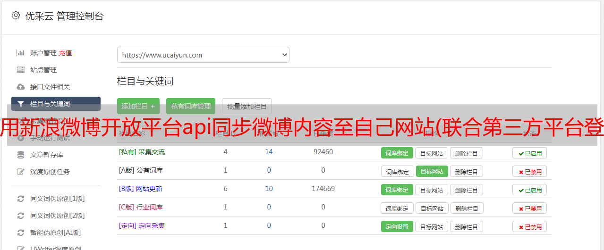Click the 充值 recharge link
Image resolution: width=604 pixels, height=250 pixels.
[x=65, y=53]
